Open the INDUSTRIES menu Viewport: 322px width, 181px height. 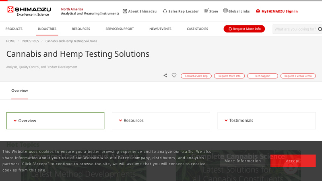tap(47, 29)
